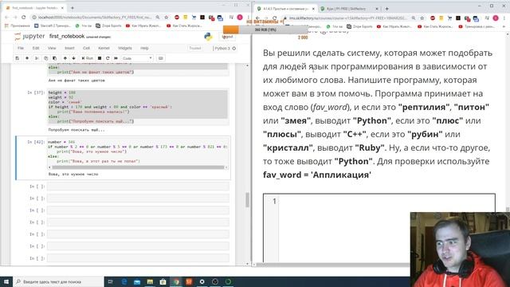
Task: Restart the kernel and rerun all cells
Action: 116,58
